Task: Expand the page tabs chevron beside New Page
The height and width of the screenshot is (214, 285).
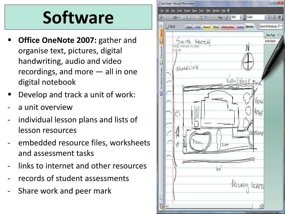Action: point(281,35)
